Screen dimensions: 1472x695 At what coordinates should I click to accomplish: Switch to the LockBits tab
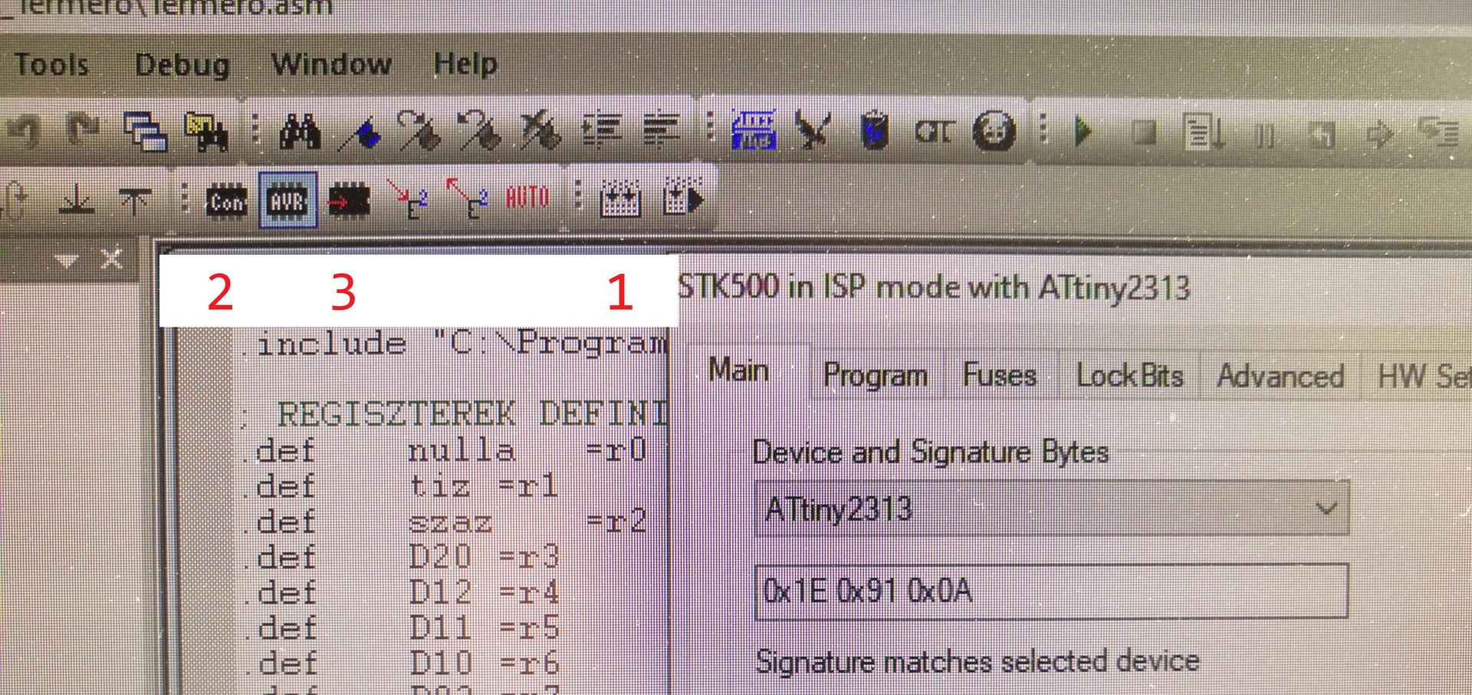(x=1129, y=376)
